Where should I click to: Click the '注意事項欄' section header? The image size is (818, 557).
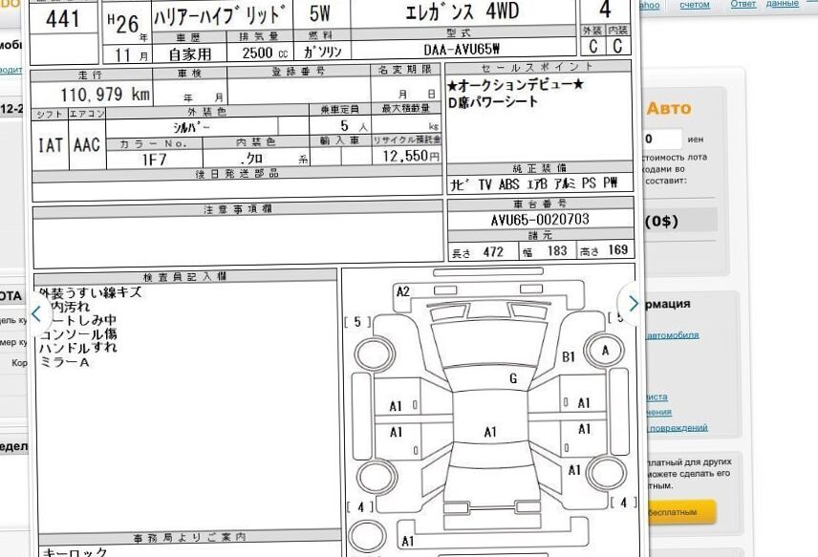point(238,209)
